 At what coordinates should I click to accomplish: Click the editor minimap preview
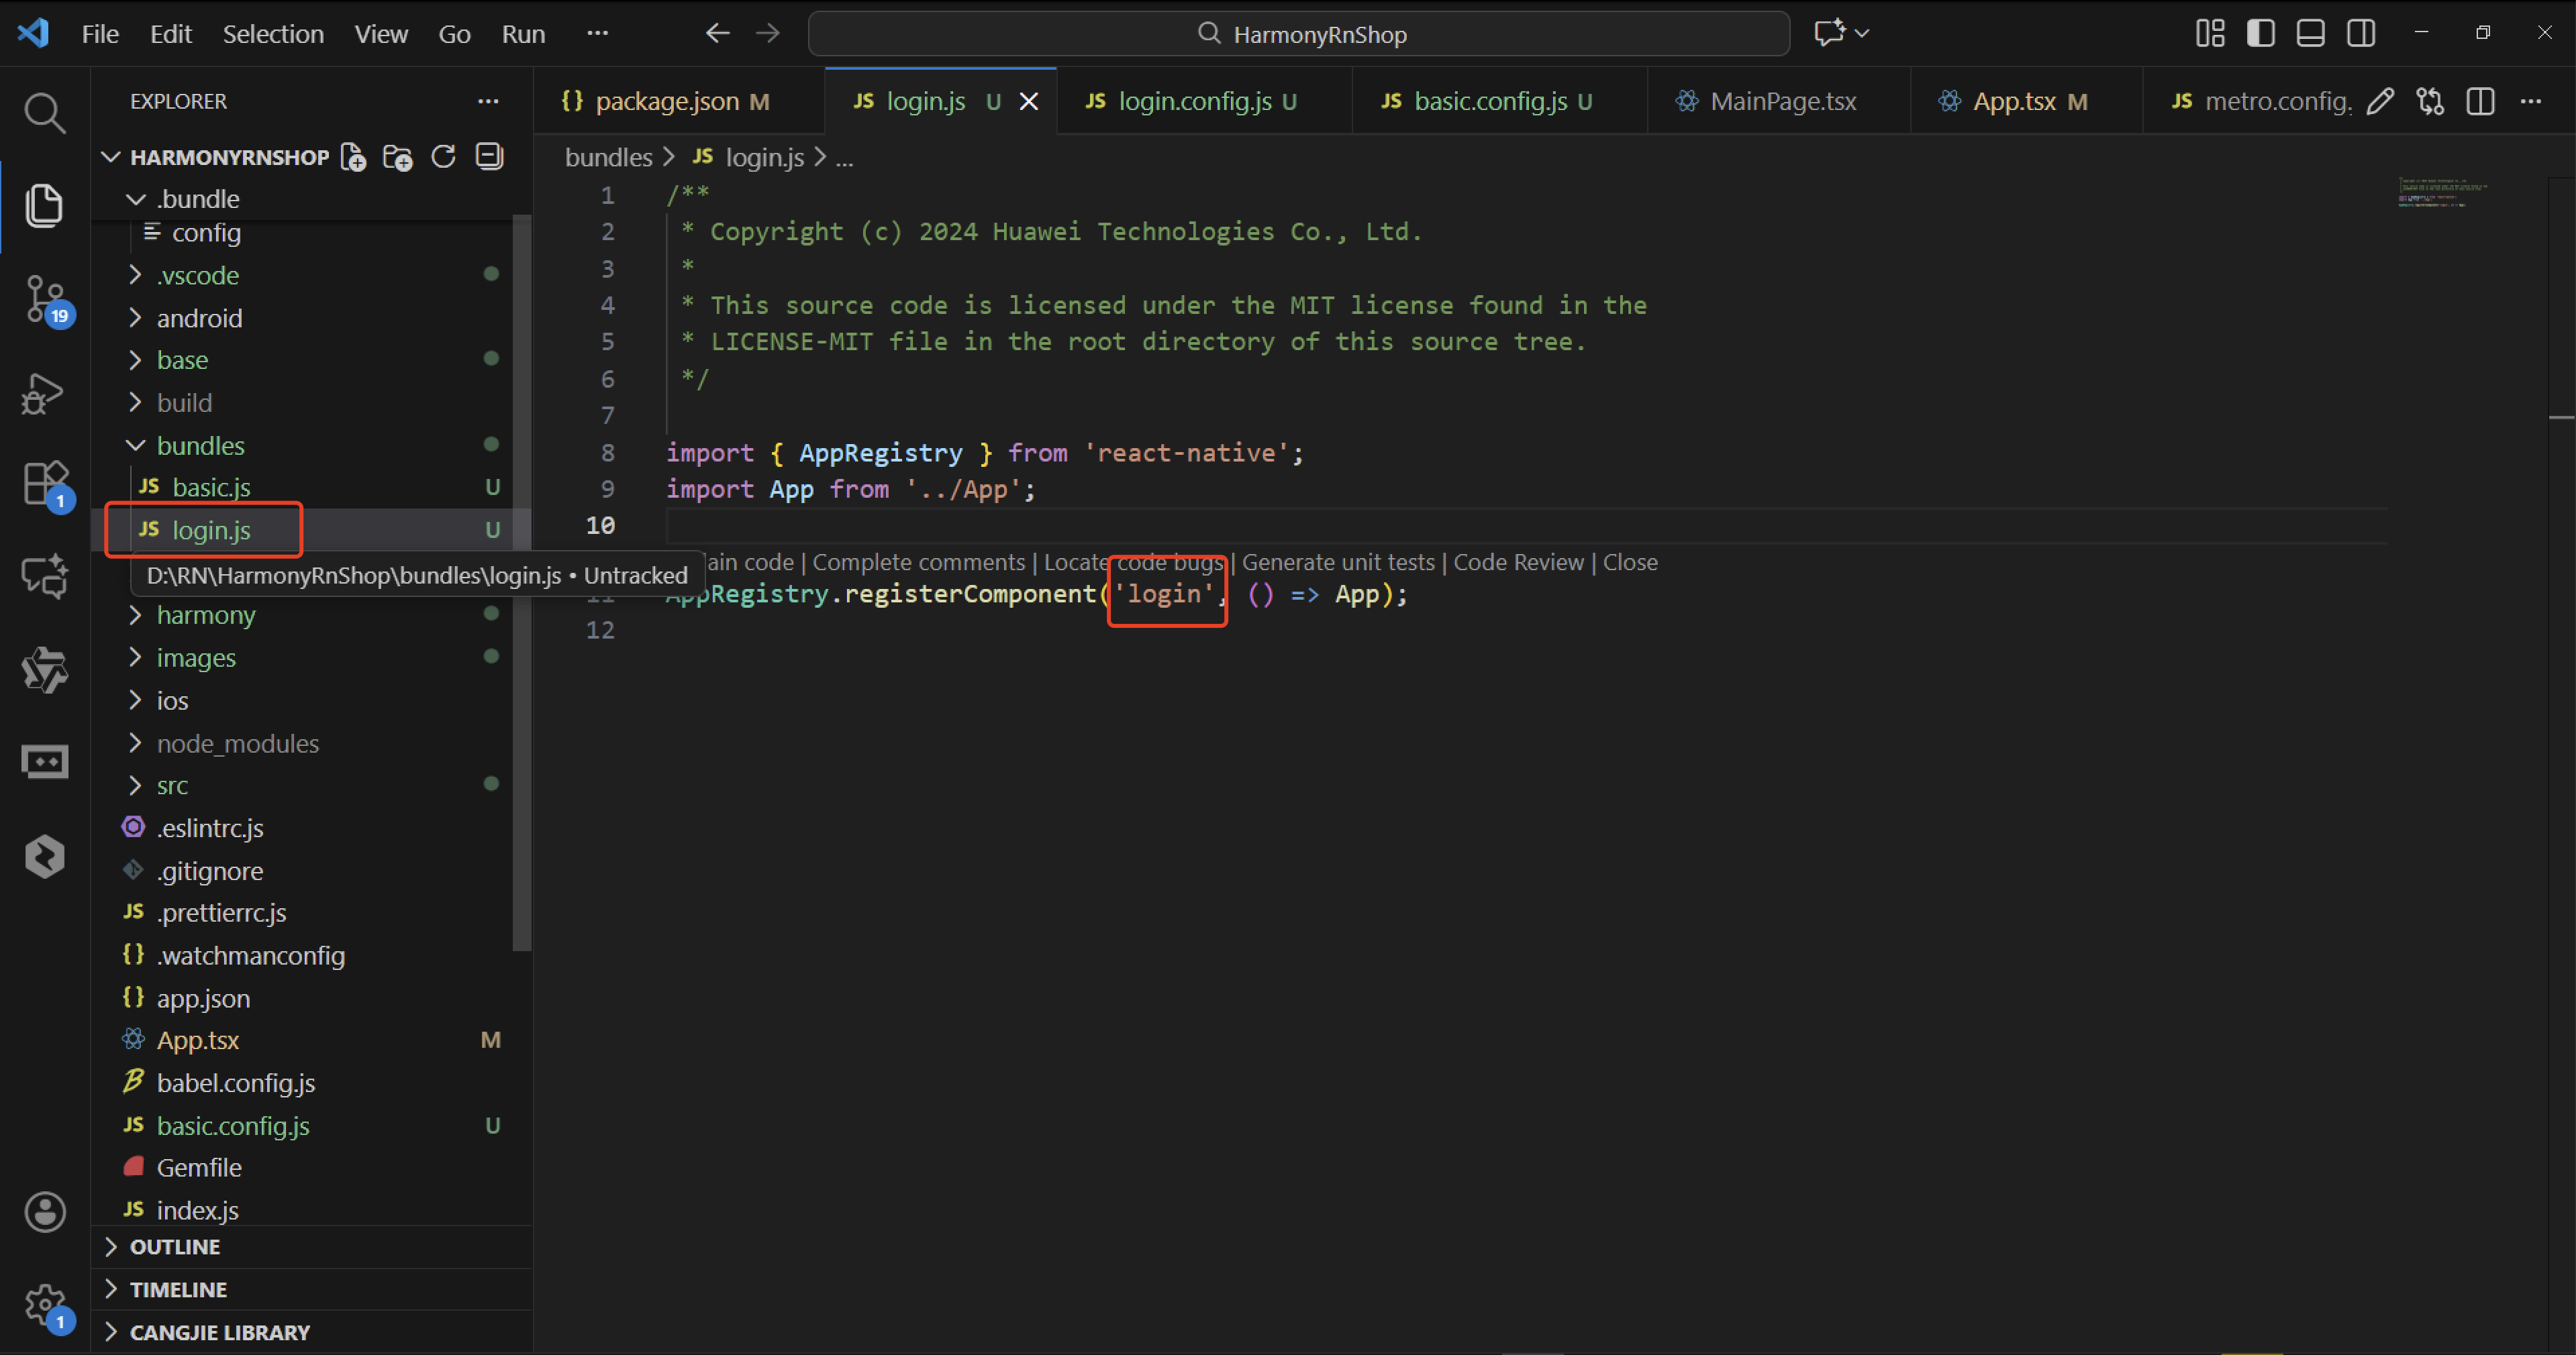[x=2443, y=192]
